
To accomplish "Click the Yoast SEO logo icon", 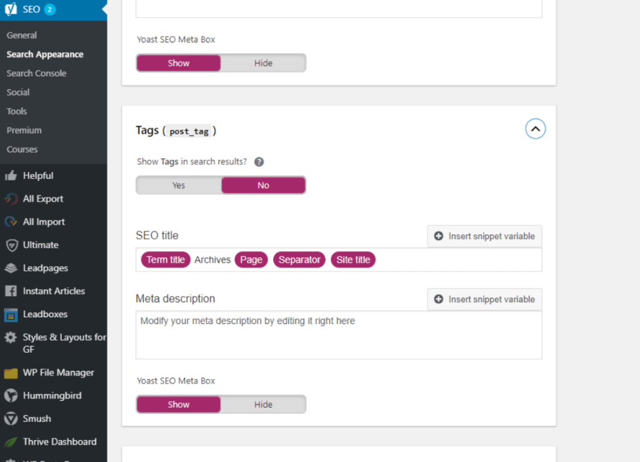I will 11,9.
